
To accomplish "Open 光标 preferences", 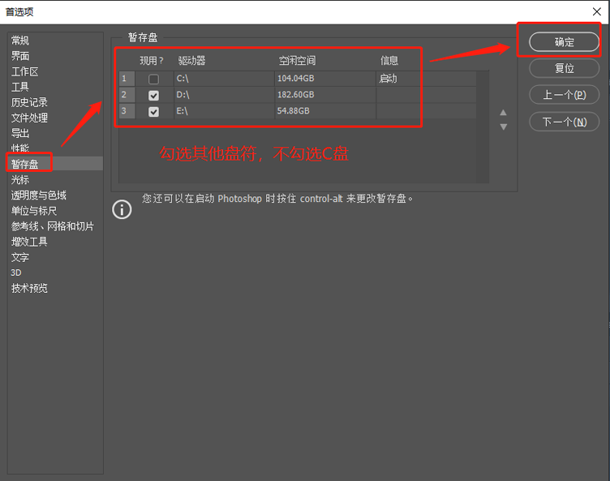I will (20, 180).
